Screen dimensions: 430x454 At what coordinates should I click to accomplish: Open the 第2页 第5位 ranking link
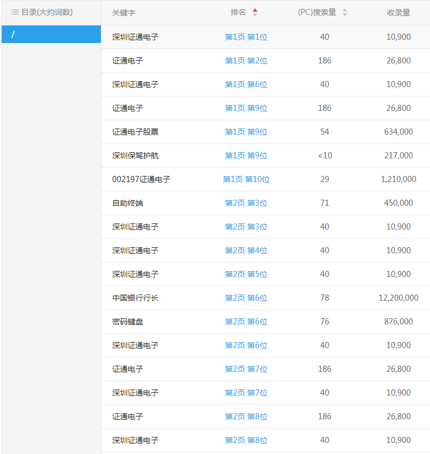tap(246, 274)
